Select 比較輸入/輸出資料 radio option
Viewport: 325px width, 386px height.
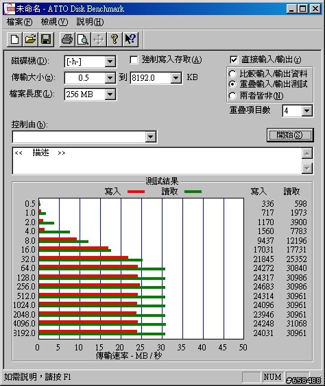pyautogui.click(x=232, y=74)
